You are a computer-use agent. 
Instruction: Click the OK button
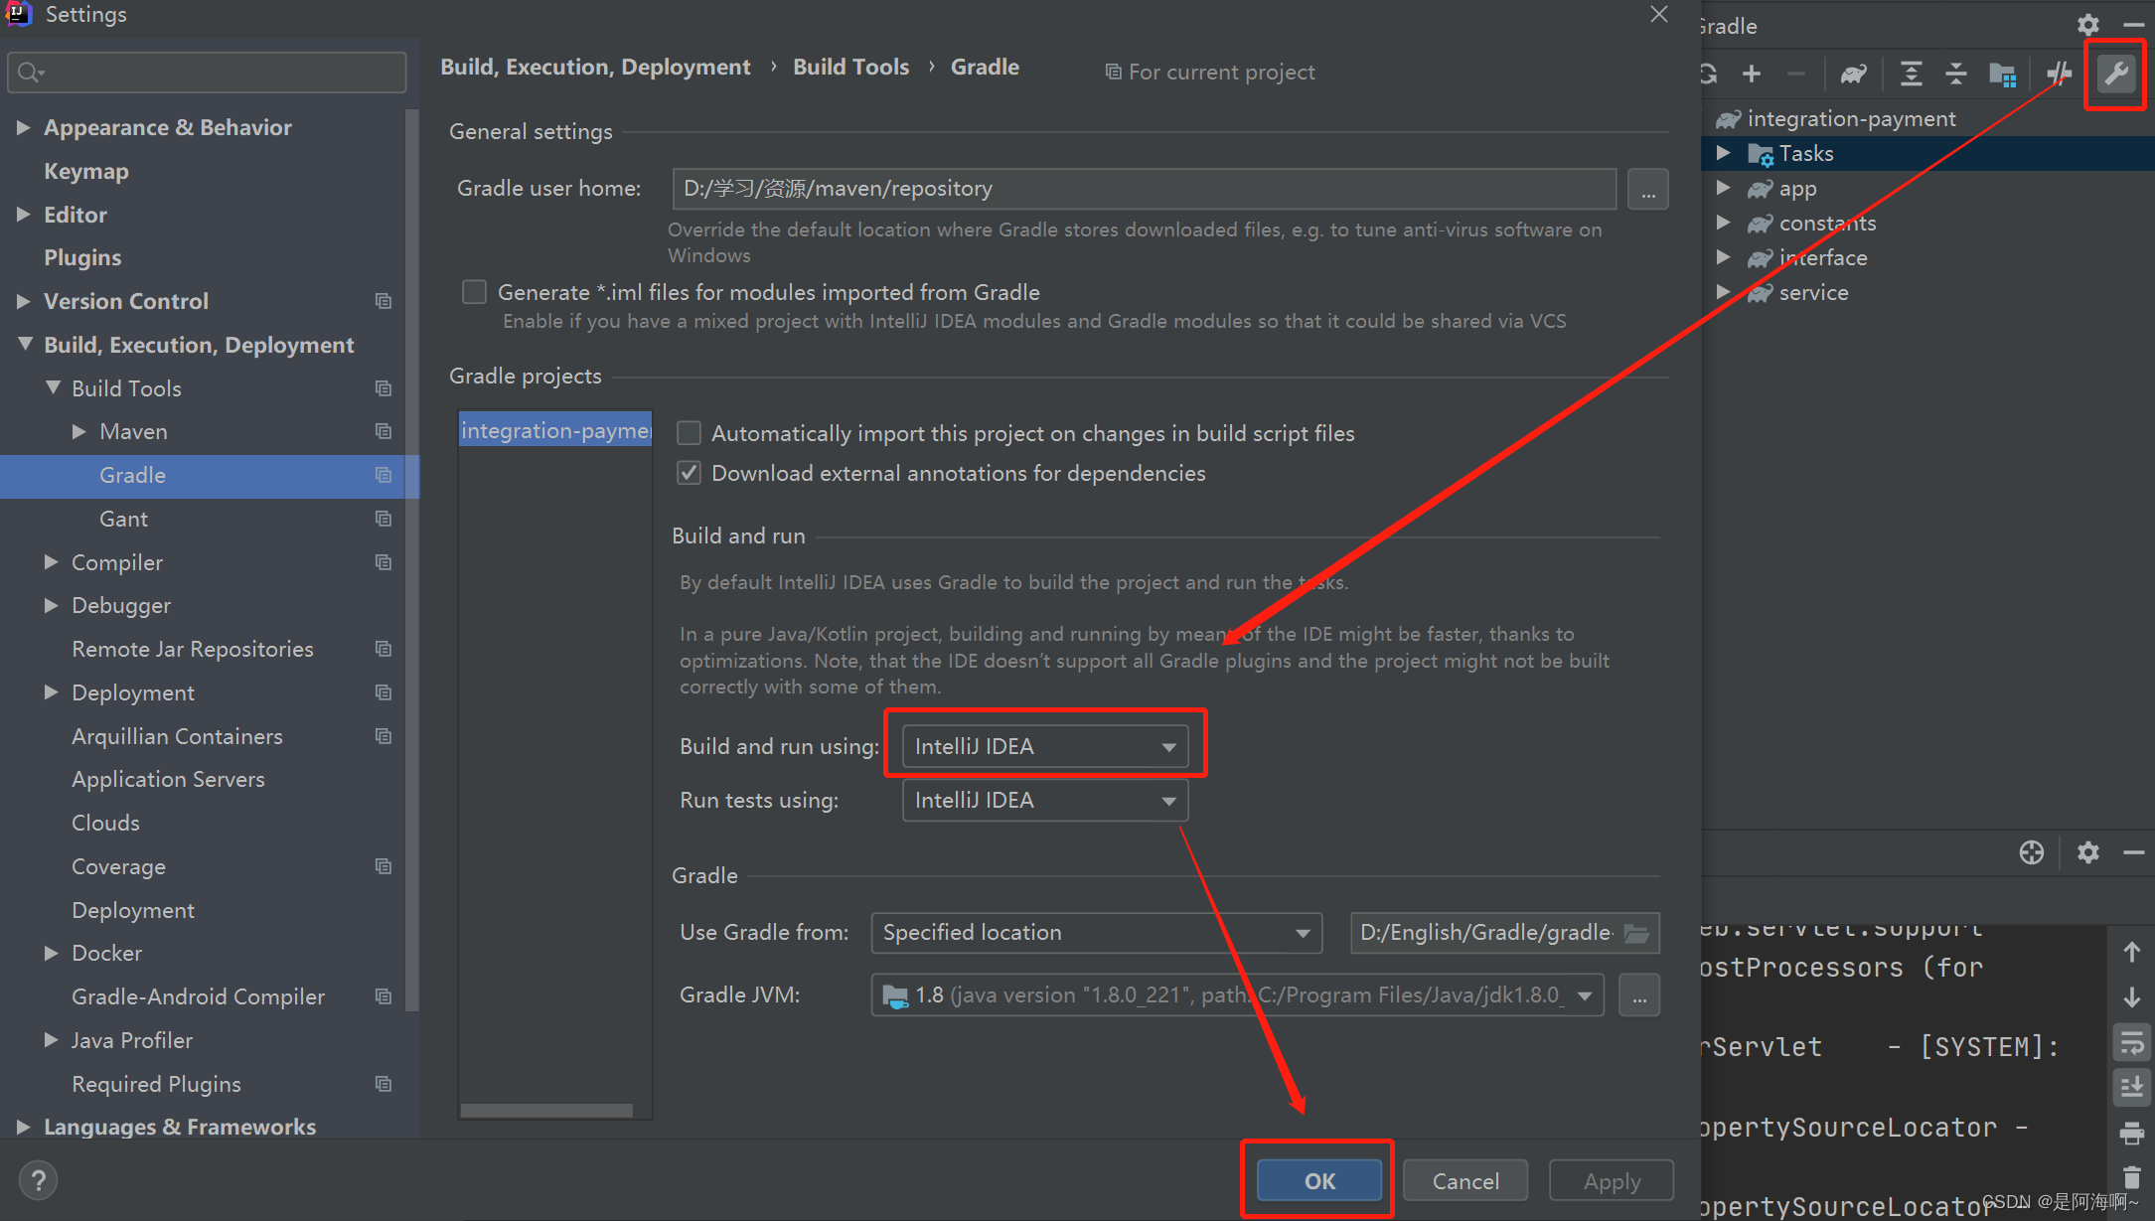[1318, 1180]
